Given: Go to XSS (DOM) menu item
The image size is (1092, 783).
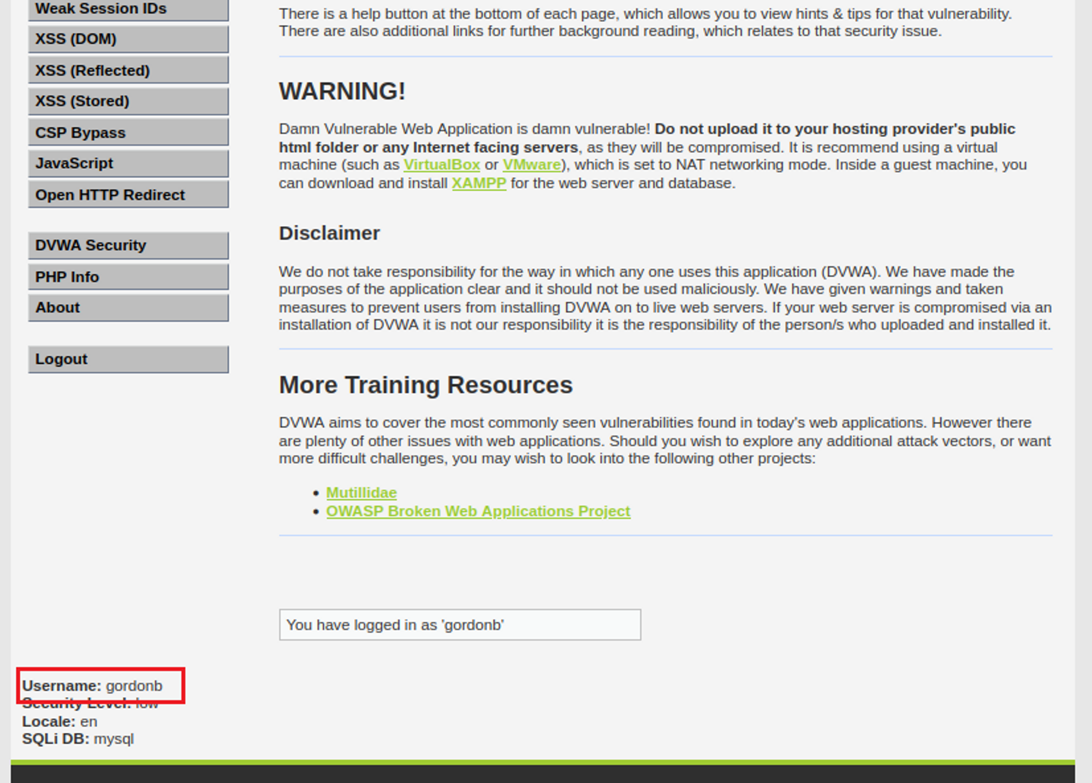Looking at the screenshot, I should click(128, 39).
